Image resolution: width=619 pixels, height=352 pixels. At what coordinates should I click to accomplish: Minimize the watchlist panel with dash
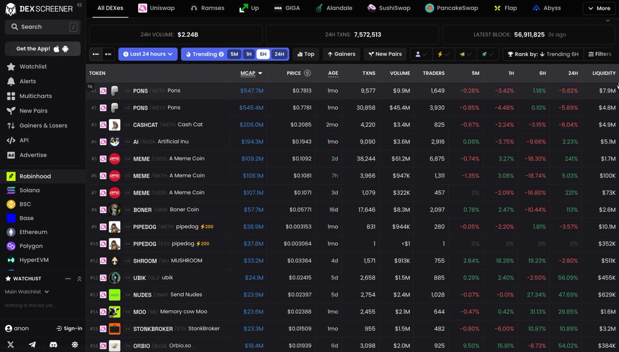tap(68, 279)
